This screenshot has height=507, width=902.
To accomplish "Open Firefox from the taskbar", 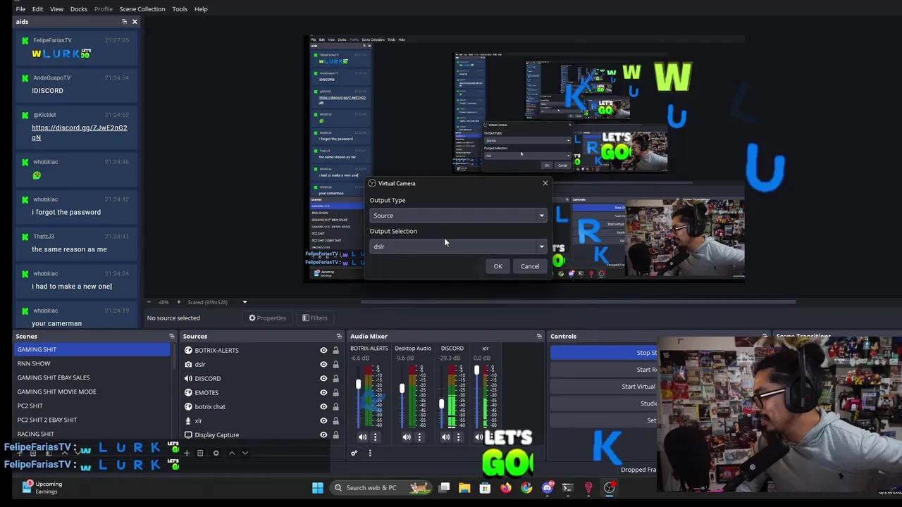I will pos(506,487).
